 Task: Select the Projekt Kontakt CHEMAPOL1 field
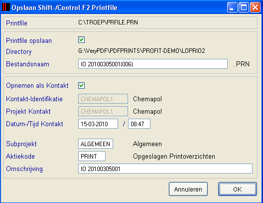[x=103, y=111]
